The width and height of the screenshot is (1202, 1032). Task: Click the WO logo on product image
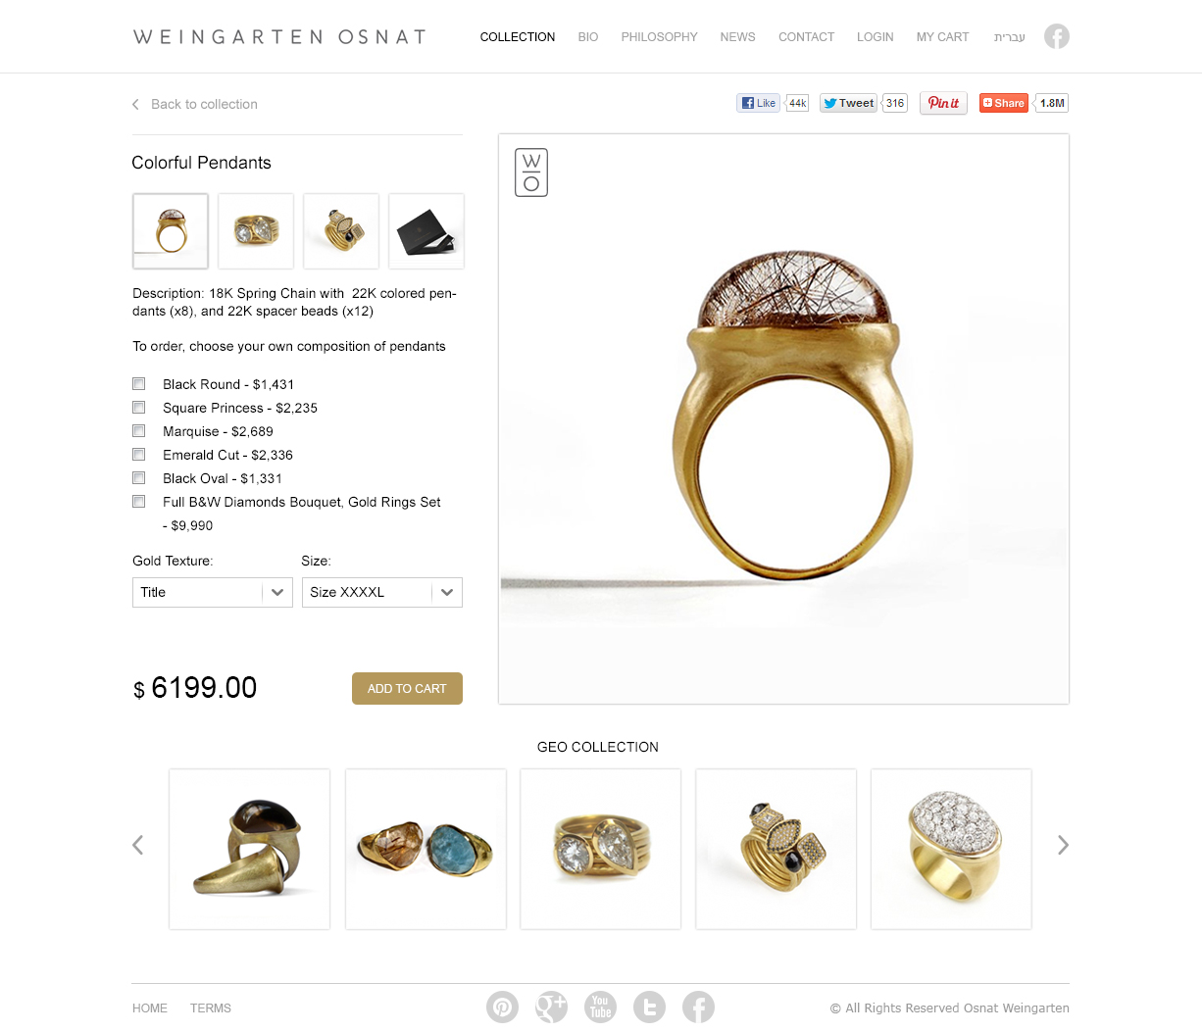tap(531, 172)
